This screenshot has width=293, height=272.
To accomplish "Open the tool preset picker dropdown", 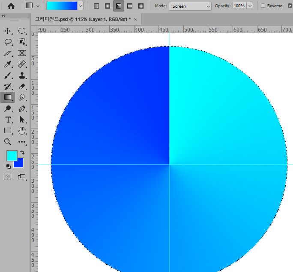I will click(x=38, y=6).
